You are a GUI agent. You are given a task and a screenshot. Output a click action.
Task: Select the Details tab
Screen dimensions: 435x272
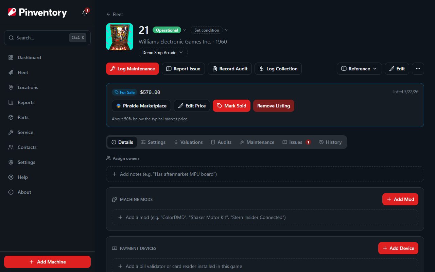122,142
